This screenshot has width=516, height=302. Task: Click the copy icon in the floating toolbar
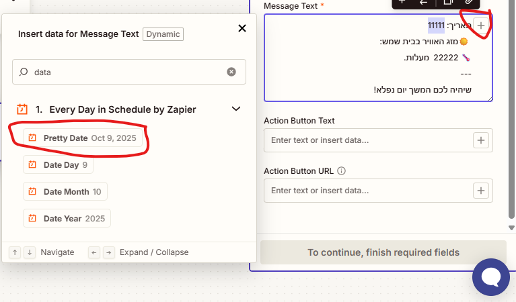(447, 2)
